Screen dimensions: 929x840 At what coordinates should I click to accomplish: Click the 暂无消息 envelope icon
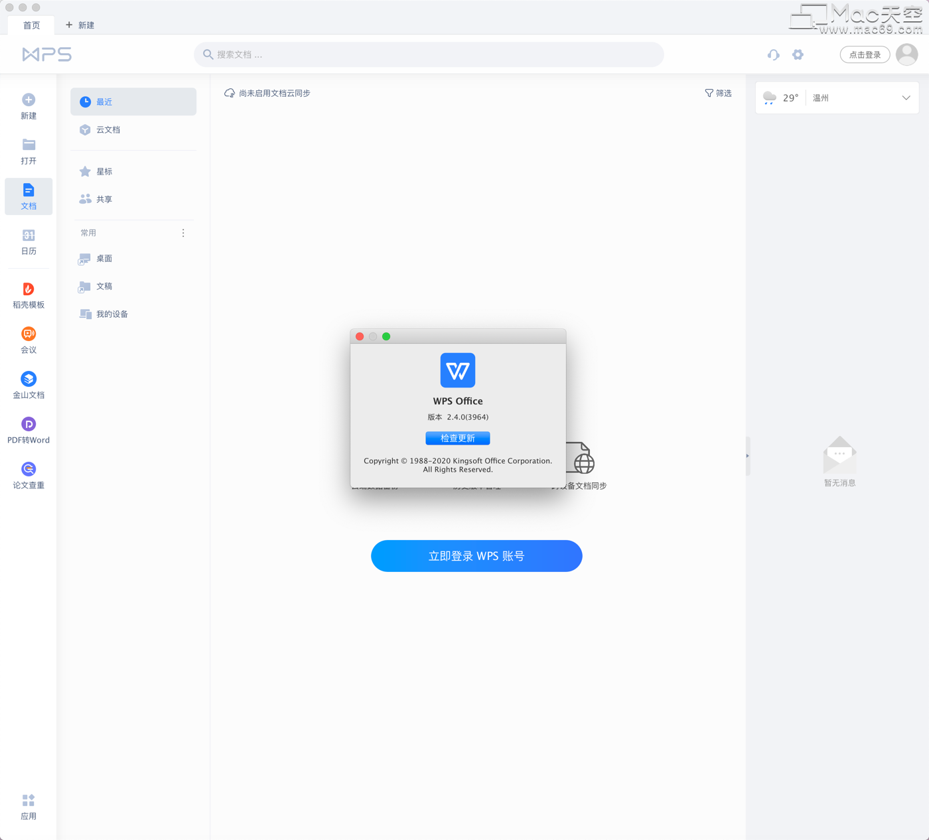[840, 455]
